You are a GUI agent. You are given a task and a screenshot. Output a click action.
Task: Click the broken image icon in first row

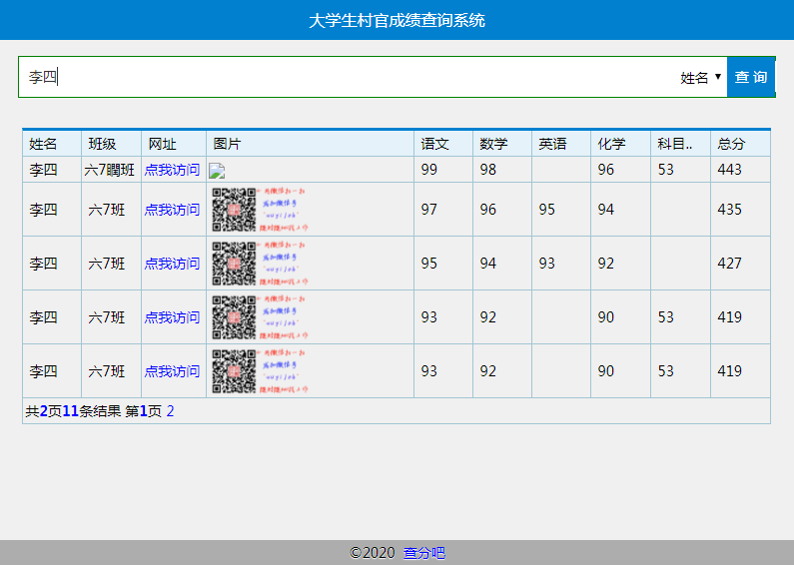point(217,171)
